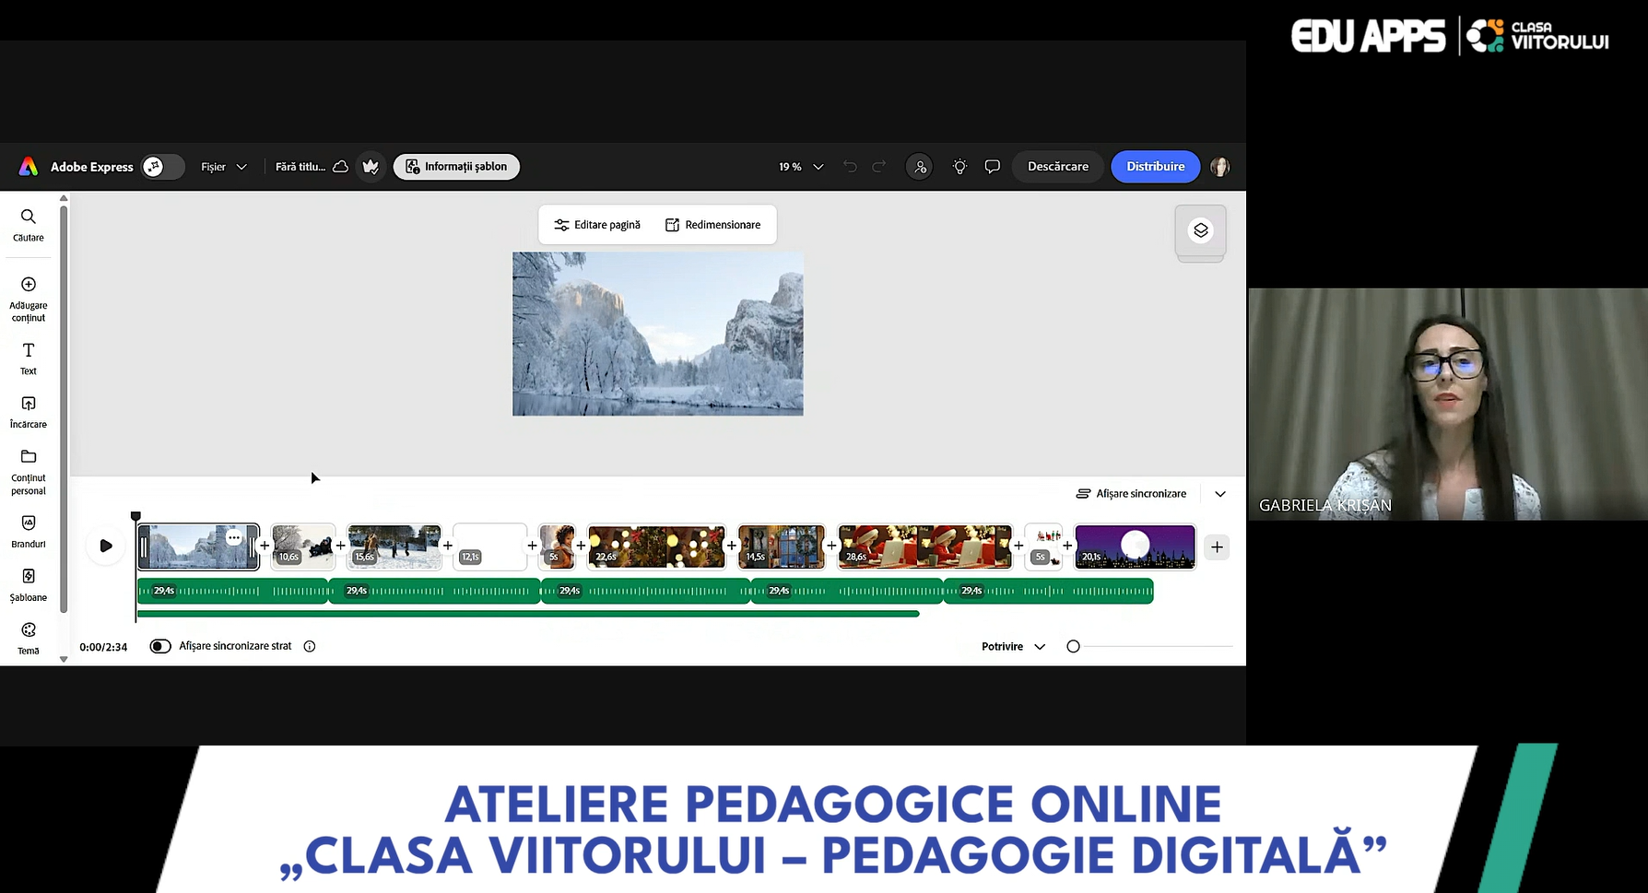Click the timeline zoom slider handle
The height and width of the screenshot is (893, 1648).
pos(1073,647)
